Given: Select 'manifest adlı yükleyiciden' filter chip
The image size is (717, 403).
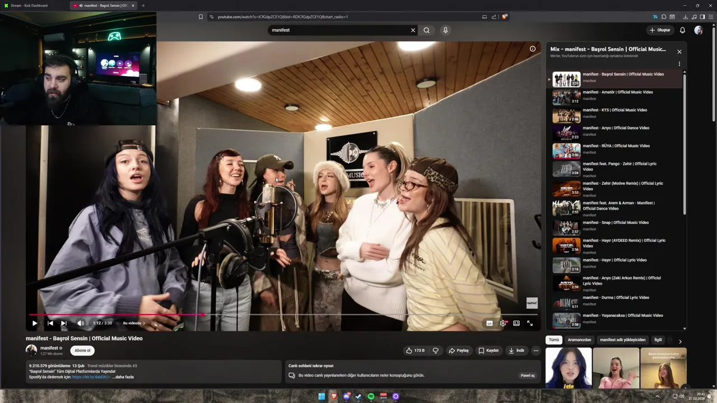Looking at the screenshot, I should point(622,340).
